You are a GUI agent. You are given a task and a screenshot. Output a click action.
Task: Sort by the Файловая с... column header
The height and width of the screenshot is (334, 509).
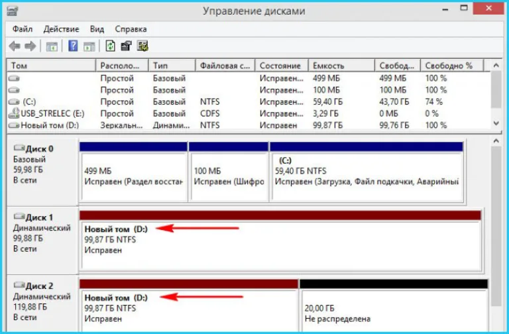click(225, 66)
